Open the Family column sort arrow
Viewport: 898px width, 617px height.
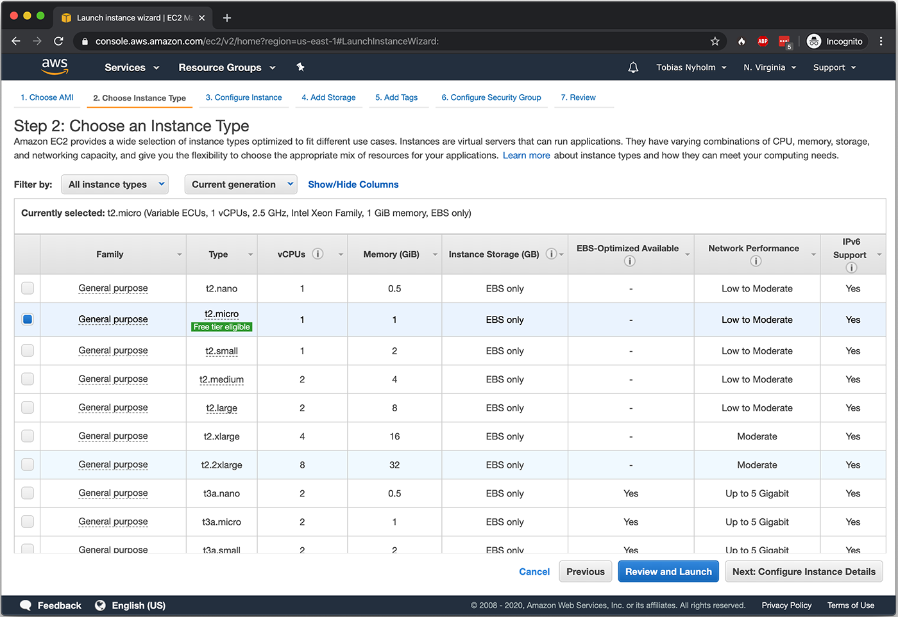pos(180,254)
